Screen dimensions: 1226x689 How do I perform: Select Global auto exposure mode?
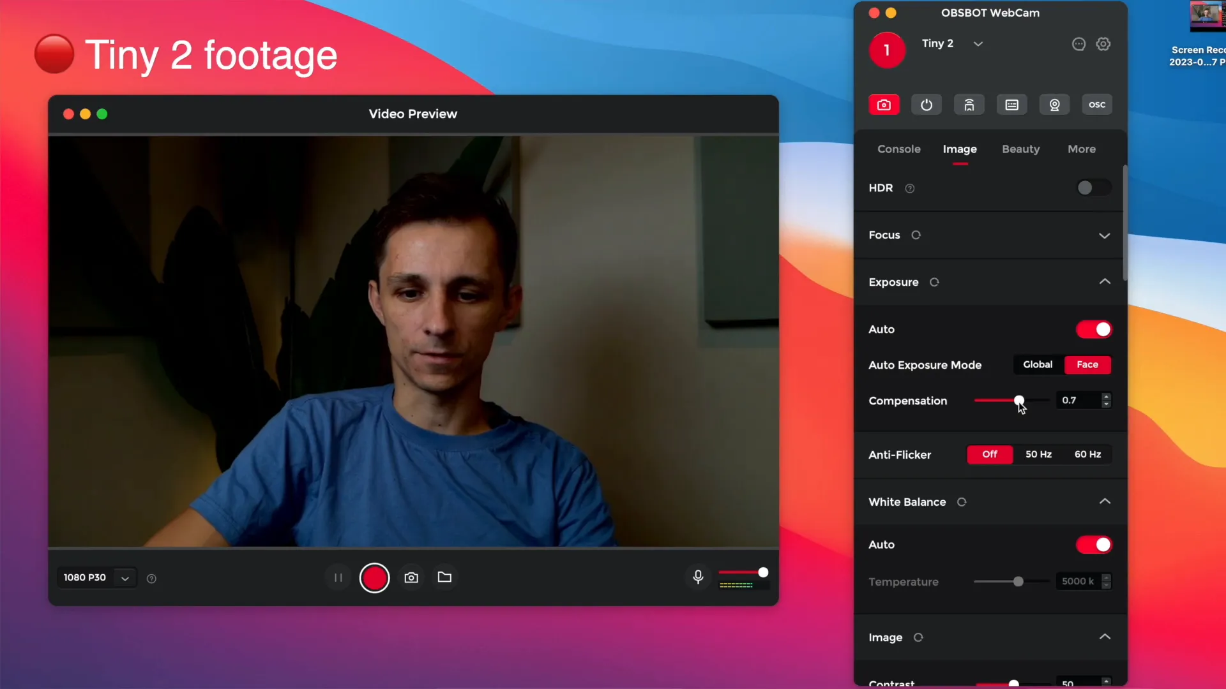(x=1038, y=364)
